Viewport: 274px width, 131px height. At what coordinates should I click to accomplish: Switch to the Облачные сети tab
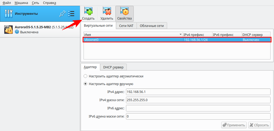(152, 26)
